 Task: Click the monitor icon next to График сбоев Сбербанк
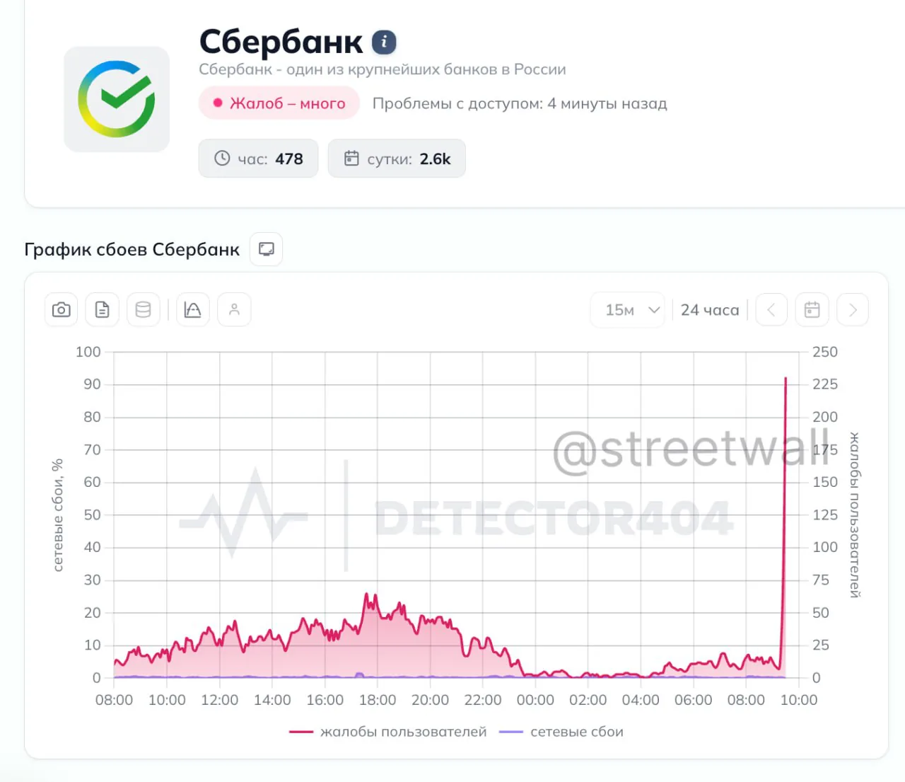tap(266, 248)
